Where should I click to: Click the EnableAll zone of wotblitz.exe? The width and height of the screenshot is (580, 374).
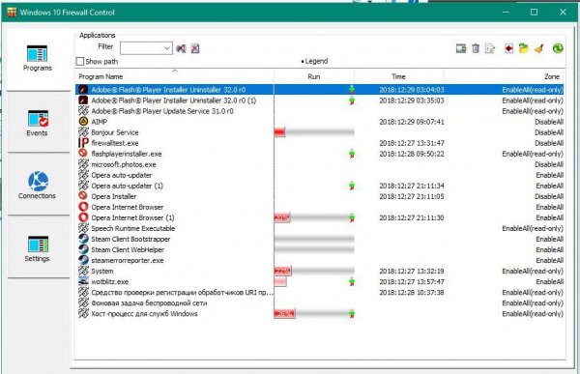[550, 281]
